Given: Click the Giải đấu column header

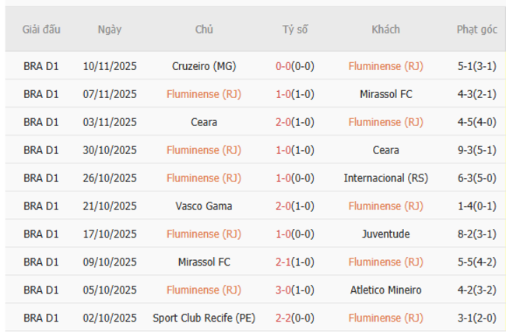Looking at the screenshot, I should pyautogui.click(x=41, y=30).
